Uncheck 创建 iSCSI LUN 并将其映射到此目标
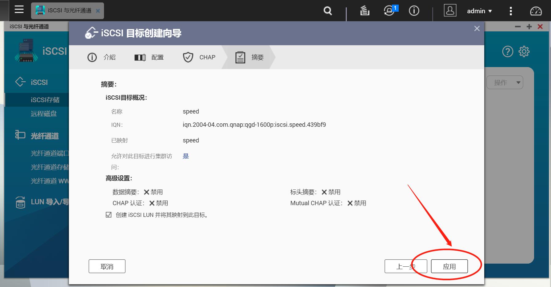 pyautogui.click(x=108, y=214)
